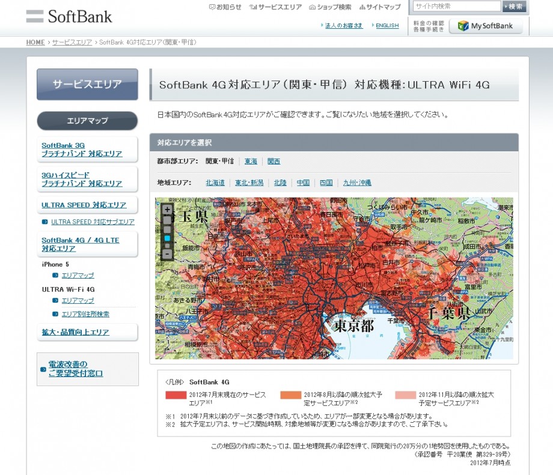
Task: Click the 検索 search button
Action: 514,7
